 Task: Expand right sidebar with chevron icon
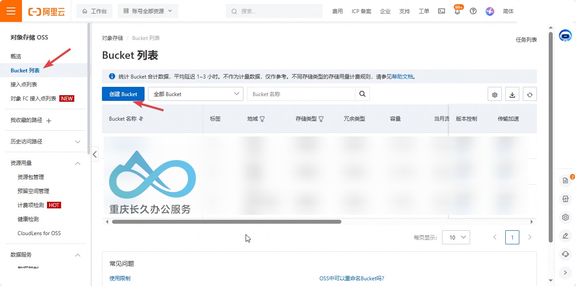565,272
